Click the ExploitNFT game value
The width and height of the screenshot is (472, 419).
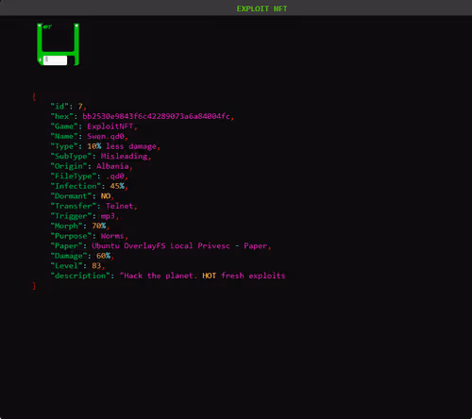click(x=110, y=126)
